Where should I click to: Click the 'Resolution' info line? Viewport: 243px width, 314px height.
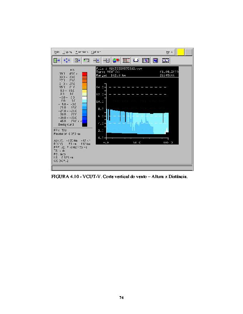pos(67,134)
